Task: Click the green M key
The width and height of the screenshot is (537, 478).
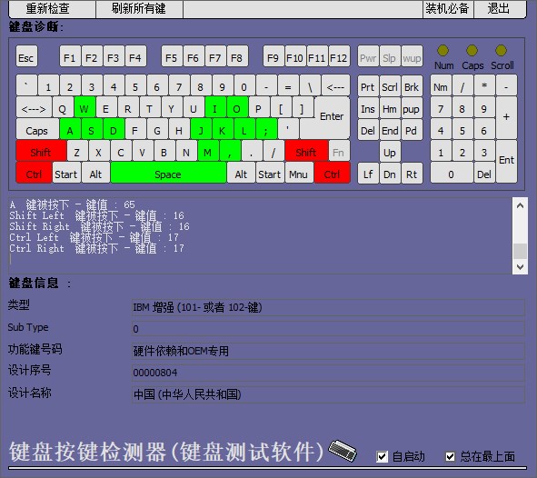Action: pos(208,151)
